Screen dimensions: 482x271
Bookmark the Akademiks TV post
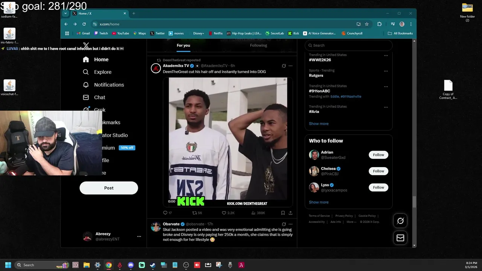point(283,213)
